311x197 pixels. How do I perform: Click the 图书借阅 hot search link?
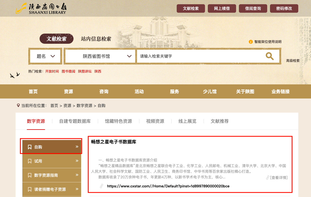[68, 71]
